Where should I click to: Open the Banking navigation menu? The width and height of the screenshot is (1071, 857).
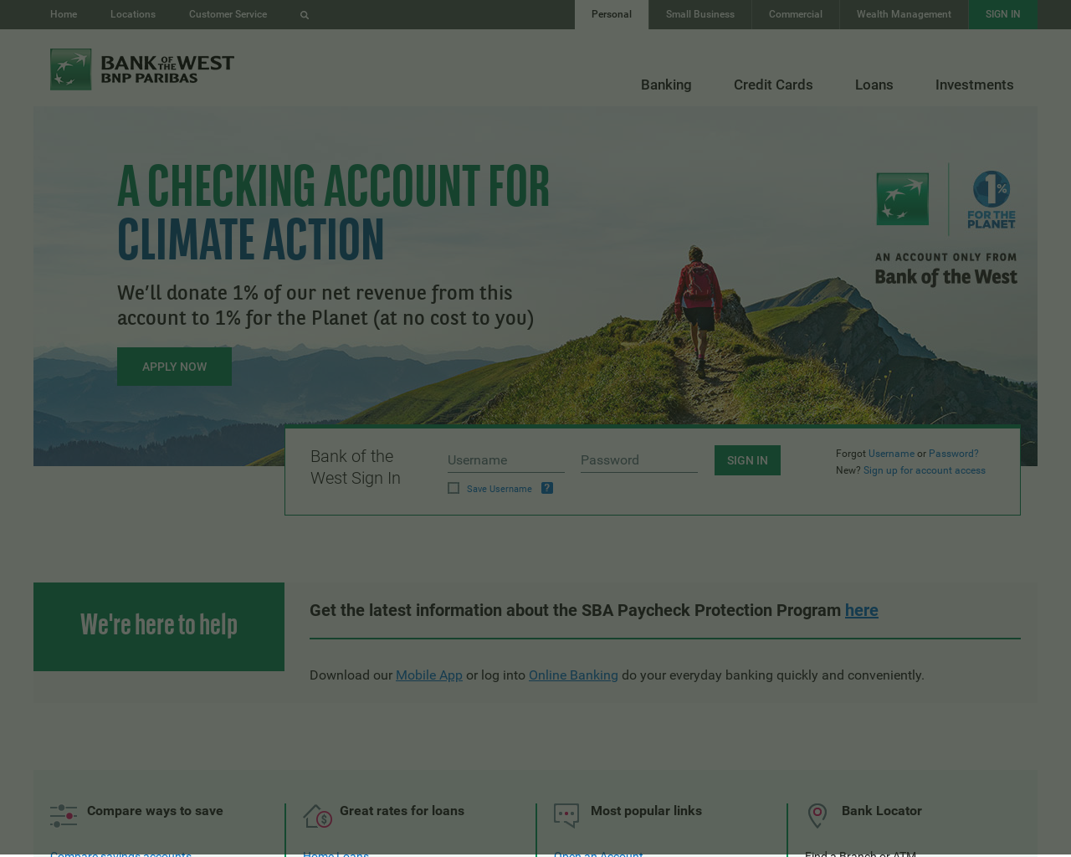(x=666, y=85)
